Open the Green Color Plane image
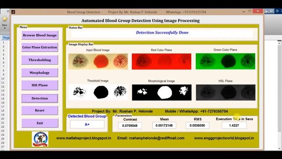This screenshot has width=282, height=159. [225, 61]
